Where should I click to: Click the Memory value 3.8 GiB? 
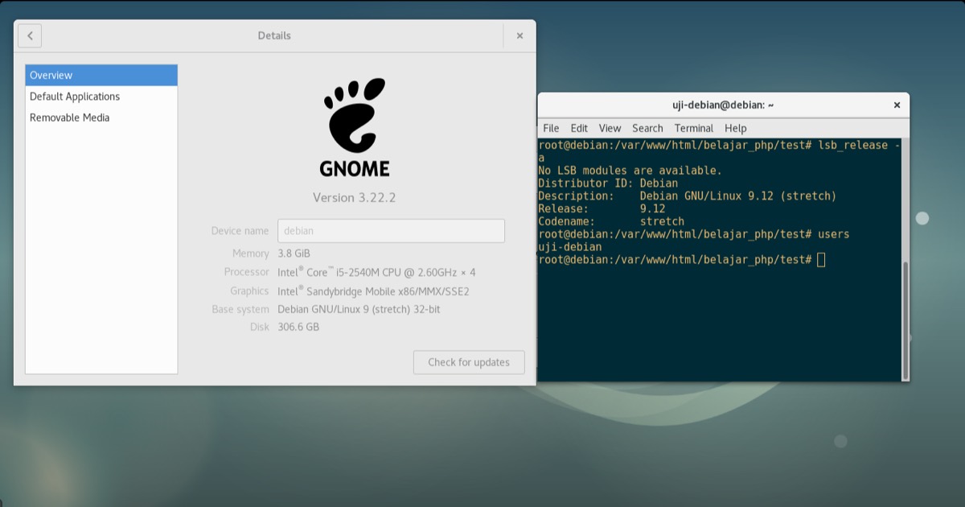click(295, 253)
